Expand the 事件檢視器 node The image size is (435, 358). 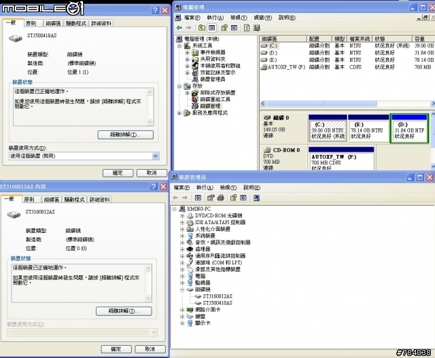188,52
